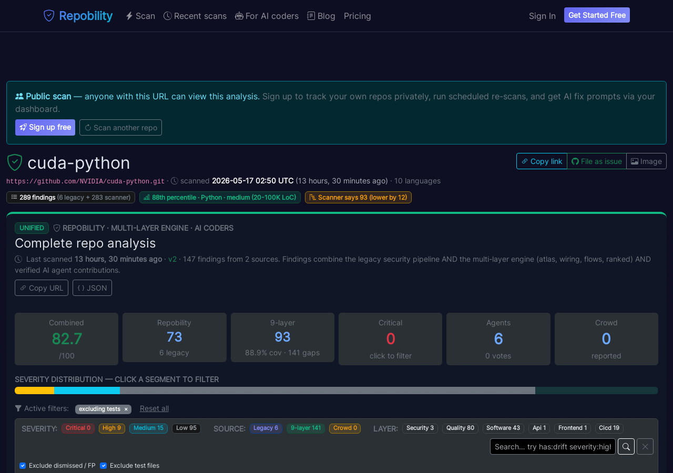Open the Blog nav item
Viewport: 673px width, 473px height.
[x=321, y=16]
